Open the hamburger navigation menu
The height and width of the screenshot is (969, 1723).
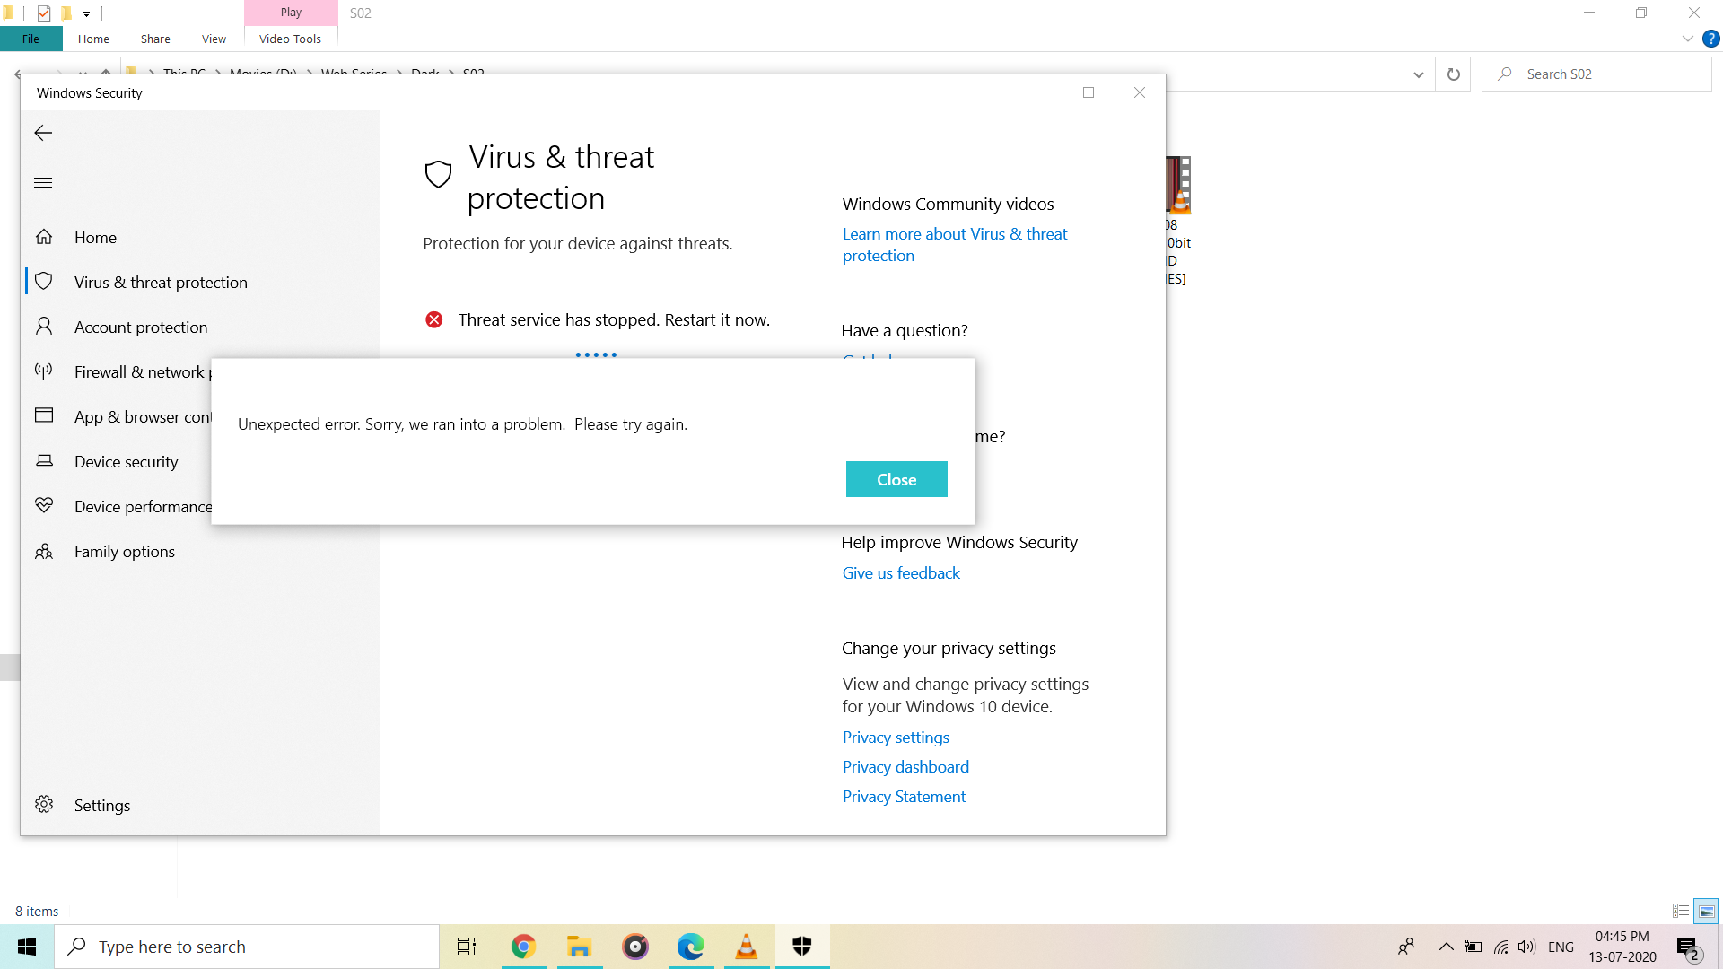(x=43, y=182)
